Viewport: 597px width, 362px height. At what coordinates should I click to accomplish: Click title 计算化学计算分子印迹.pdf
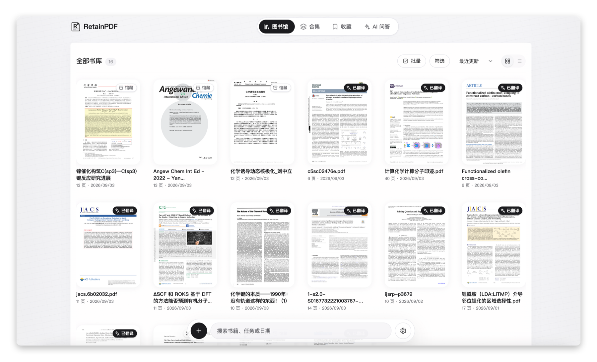pos(414,171)
